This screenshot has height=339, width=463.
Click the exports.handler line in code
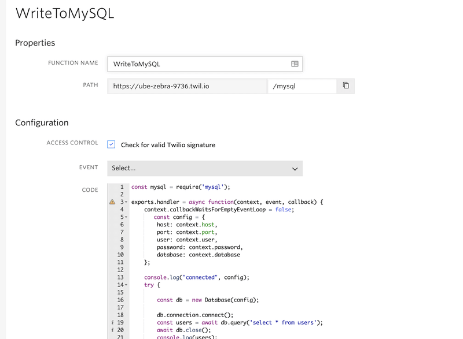(227, 202)
